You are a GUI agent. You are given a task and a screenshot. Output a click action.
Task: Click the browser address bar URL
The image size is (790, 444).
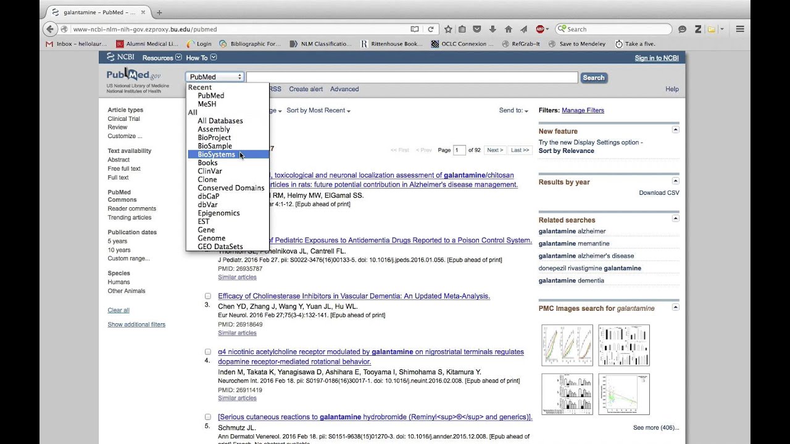(240, 29)
